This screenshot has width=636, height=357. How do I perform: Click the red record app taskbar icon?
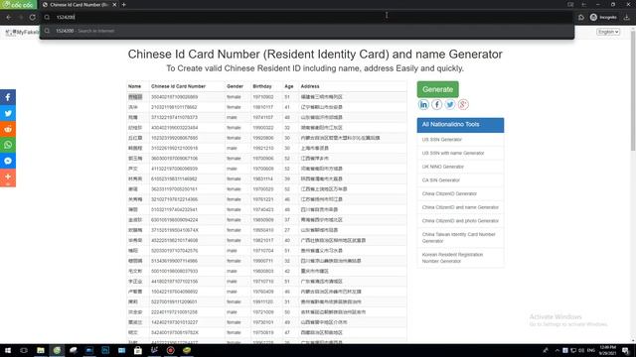tap(170, 350)
